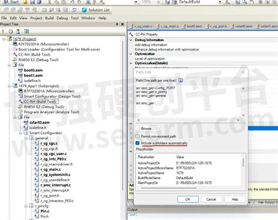Click the CC-RH Property hammer icon
Image resolution: width=278 pixels, height=220 pixels.
coord(131,35)
